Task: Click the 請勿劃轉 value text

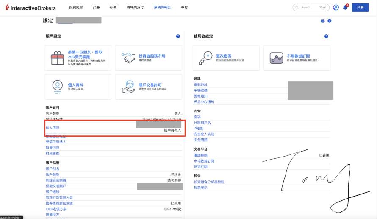Action: 175,180
